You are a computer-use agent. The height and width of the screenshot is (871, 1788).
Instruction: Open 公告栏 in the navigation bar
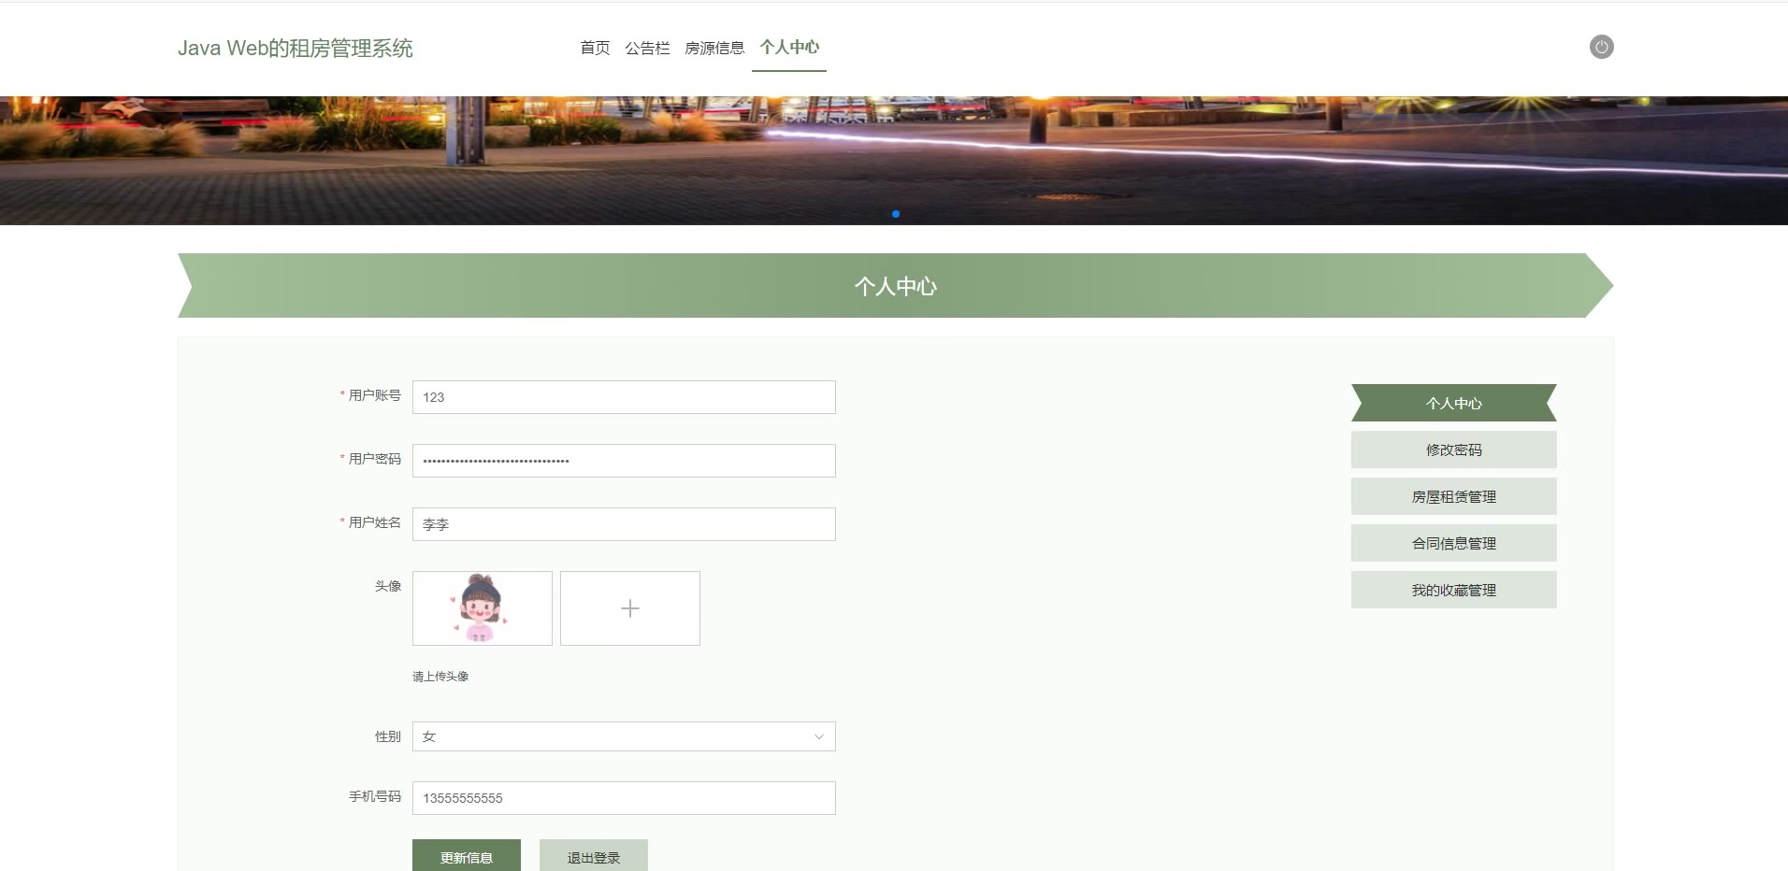(x=647, y=48)
